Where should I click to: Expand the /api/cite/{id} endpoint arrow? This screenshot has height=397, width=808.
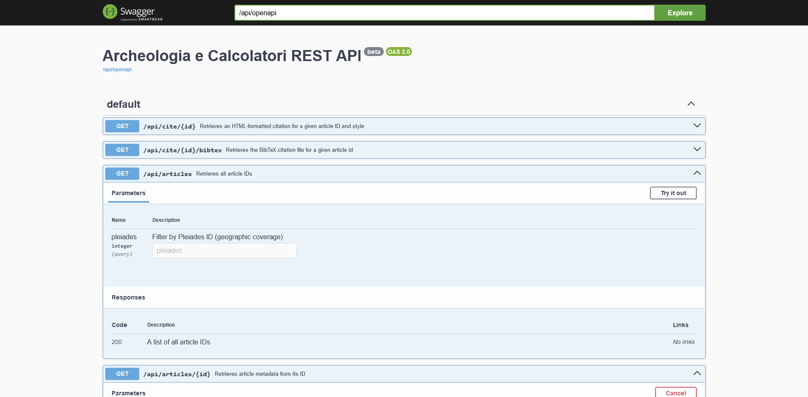(697, 126)
